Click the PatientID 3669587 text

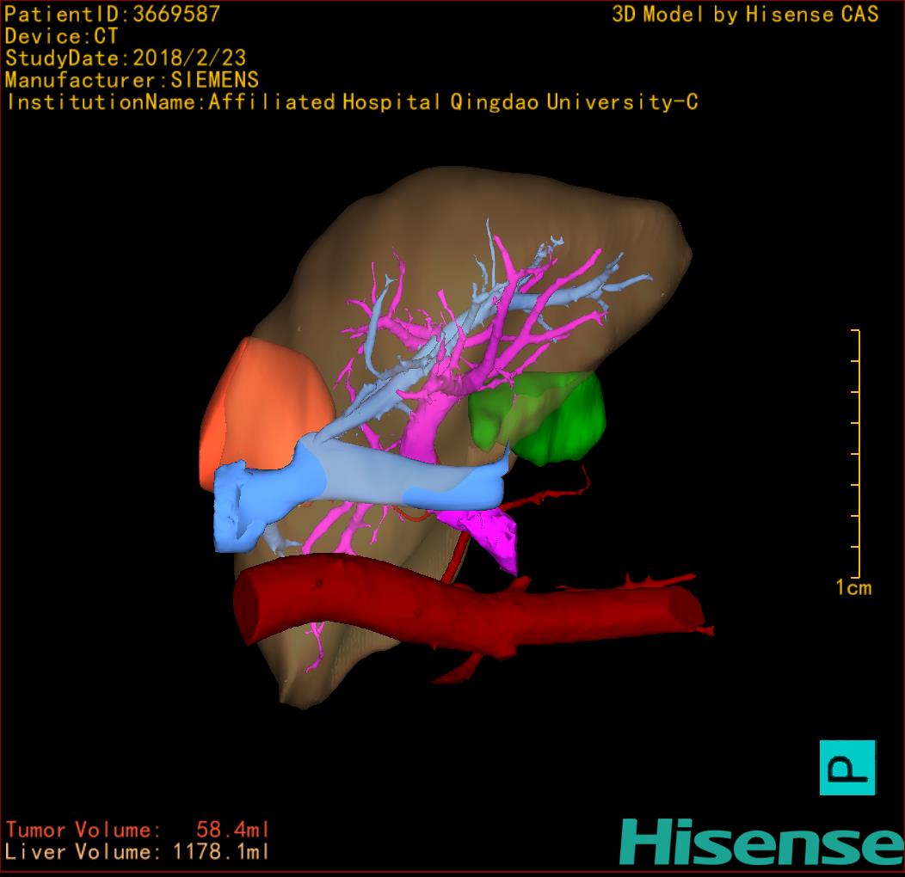coord(113,14)
